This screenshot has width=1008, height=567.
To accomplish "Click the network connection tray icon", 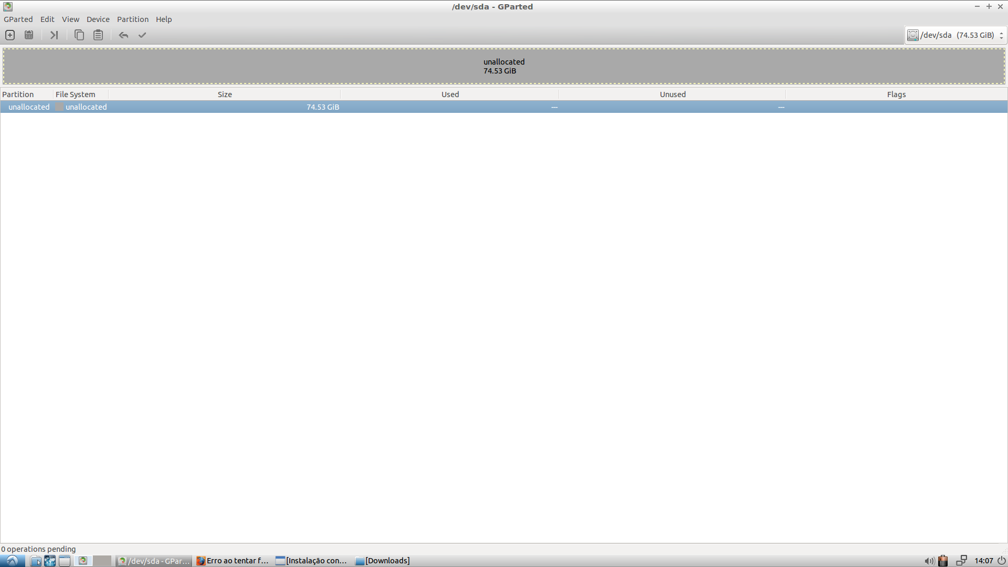I will pos(961,561).
